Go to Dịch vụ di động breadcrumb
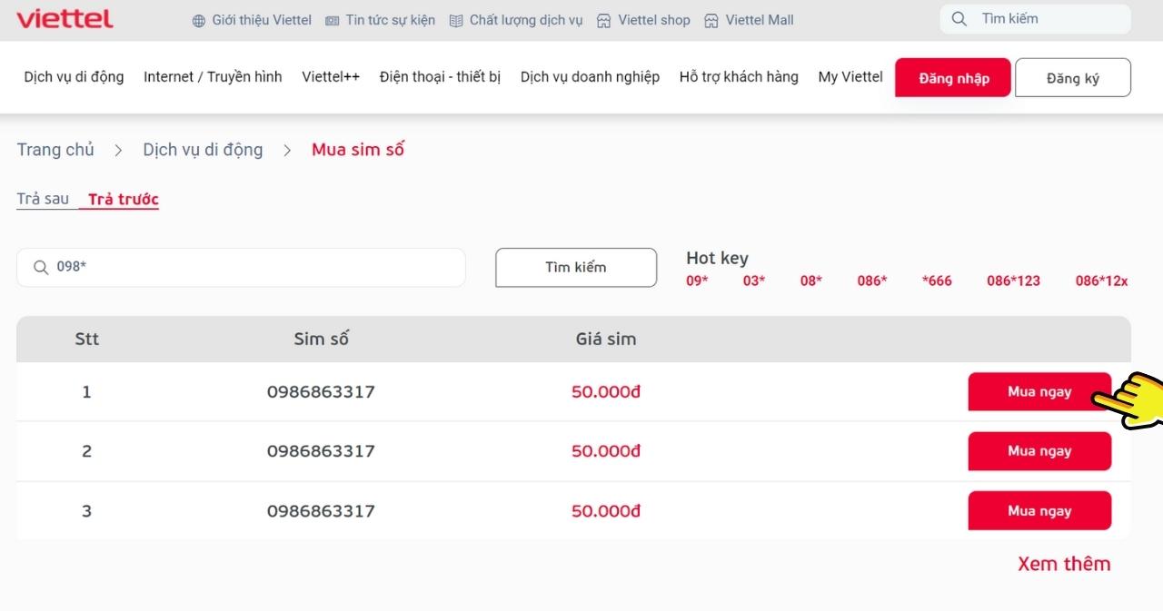 (x=203, y=150)
